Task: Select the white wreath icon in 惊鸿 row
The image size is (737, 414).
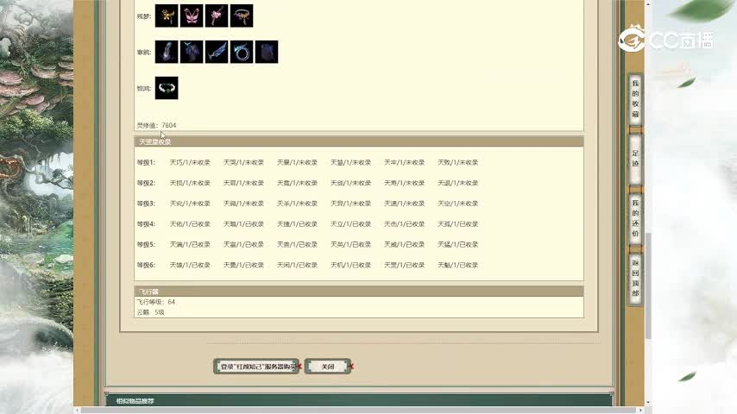Action: tap(167, 88)
